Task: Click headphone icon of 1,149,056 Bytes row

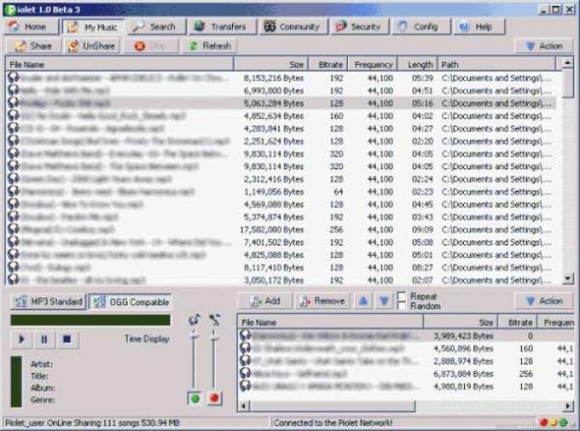Action: tap(14, 191)
